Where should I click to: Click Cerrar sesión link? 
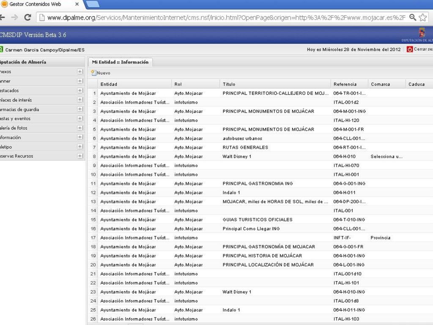[423, 49]
